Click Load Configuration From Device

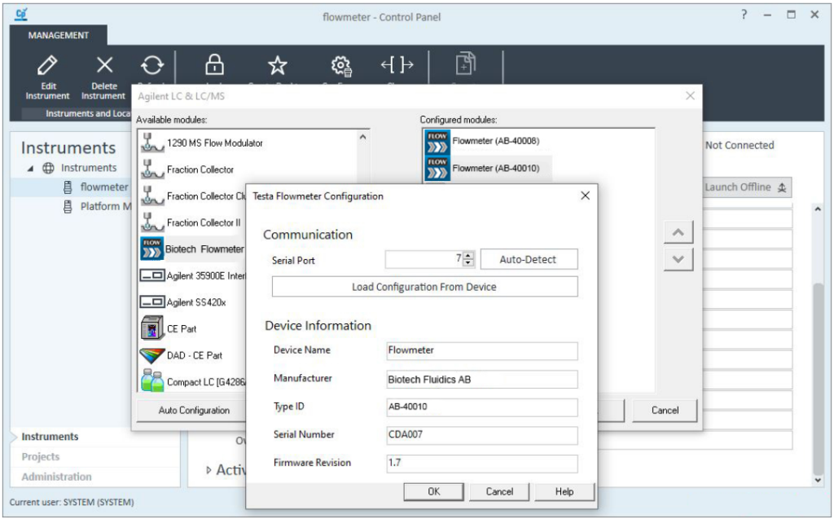click(424, 287)
